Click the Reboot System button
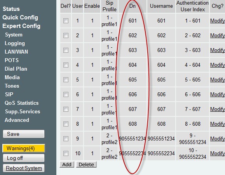Image resolution: width=225 pixels, height=175 pixels. [24, 168]
